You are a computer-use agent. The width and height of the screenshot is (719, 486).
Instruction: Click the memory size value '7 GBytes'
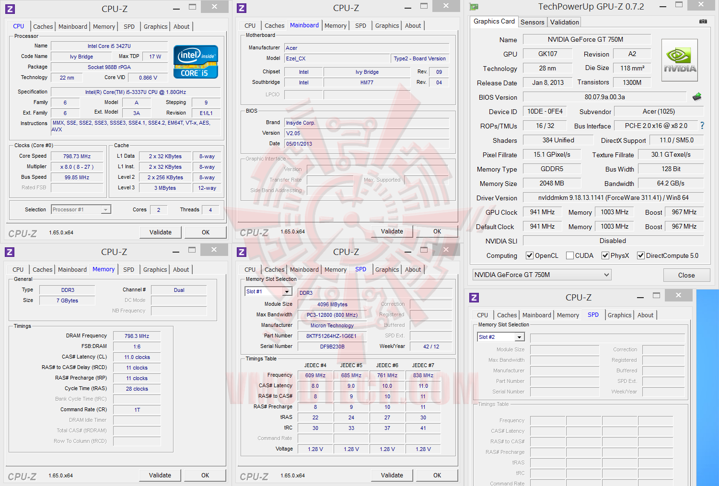(x=67, y=301)
